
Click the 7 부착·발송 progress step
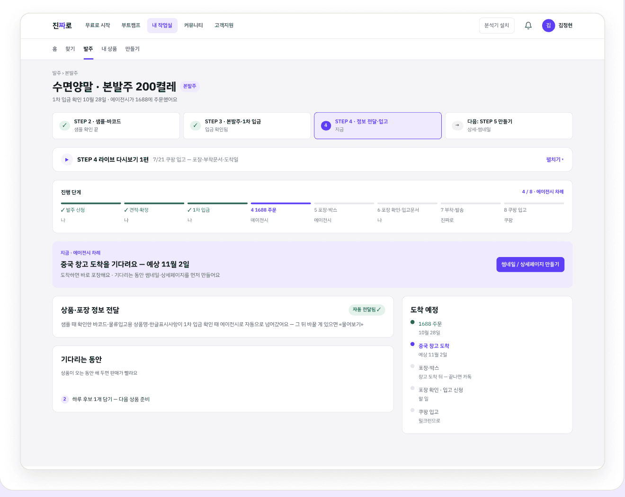pos(471,213)
